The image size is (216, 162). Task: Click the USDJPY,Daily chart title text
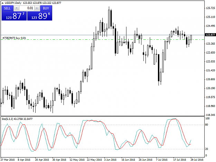click(x=13, y=3)
